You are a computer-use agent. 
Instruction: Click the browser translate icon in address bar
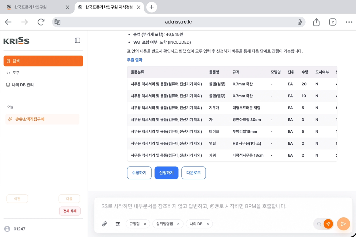pyautogui.click(x=57, y=22)
